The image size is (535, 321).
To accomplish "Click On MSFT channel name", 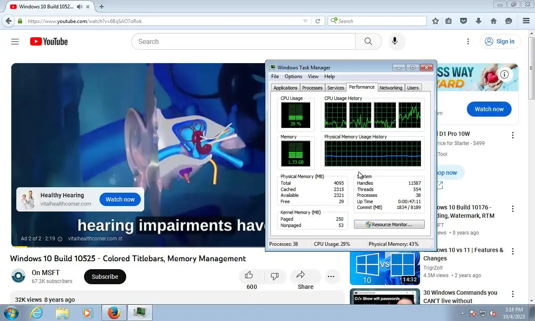I will [46, 273].
